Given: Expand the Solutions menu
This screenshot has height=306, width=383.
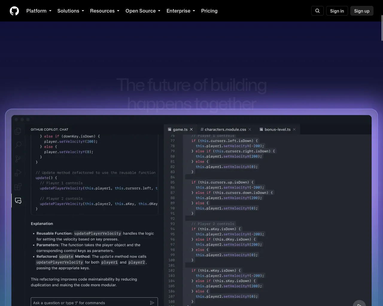Looking at the screenshot, I should tap(71, 11).
